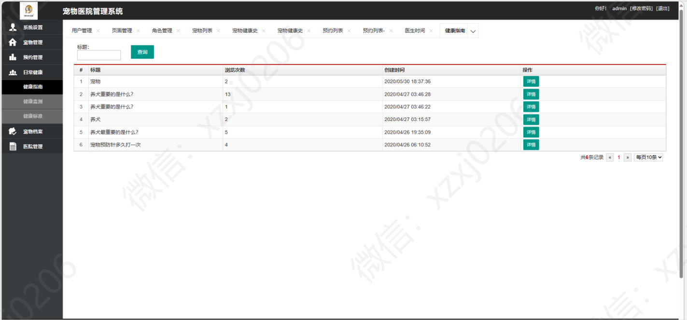Screen dimensions: 687x320
Task: Click title cell 养犬最重要的是什么?
Action: 114,132
